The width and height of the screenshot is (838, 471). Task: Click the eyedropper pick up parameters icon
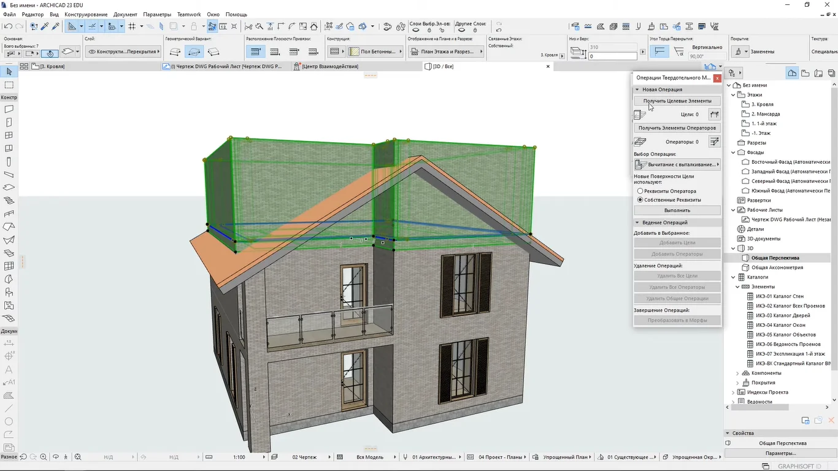click(45, 26)
